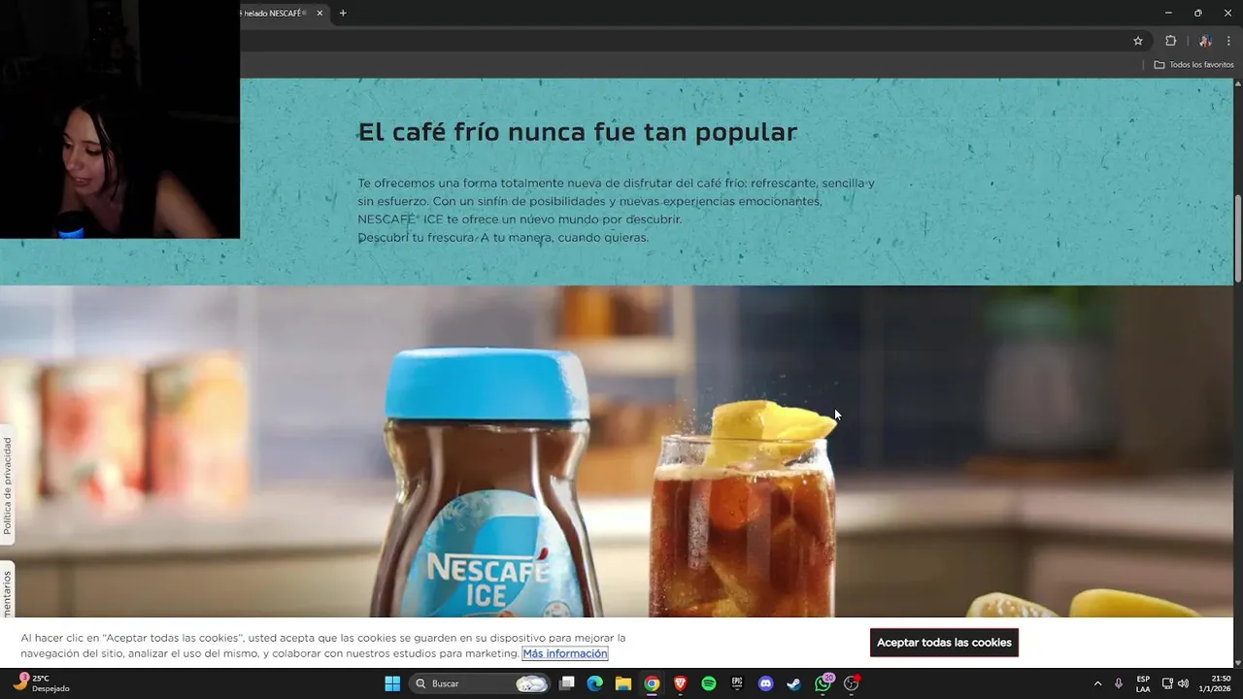Close the helado NESCAFÉ tab
The height and width of the screenshot is (699, 1243).
click(x=319, y=14)
